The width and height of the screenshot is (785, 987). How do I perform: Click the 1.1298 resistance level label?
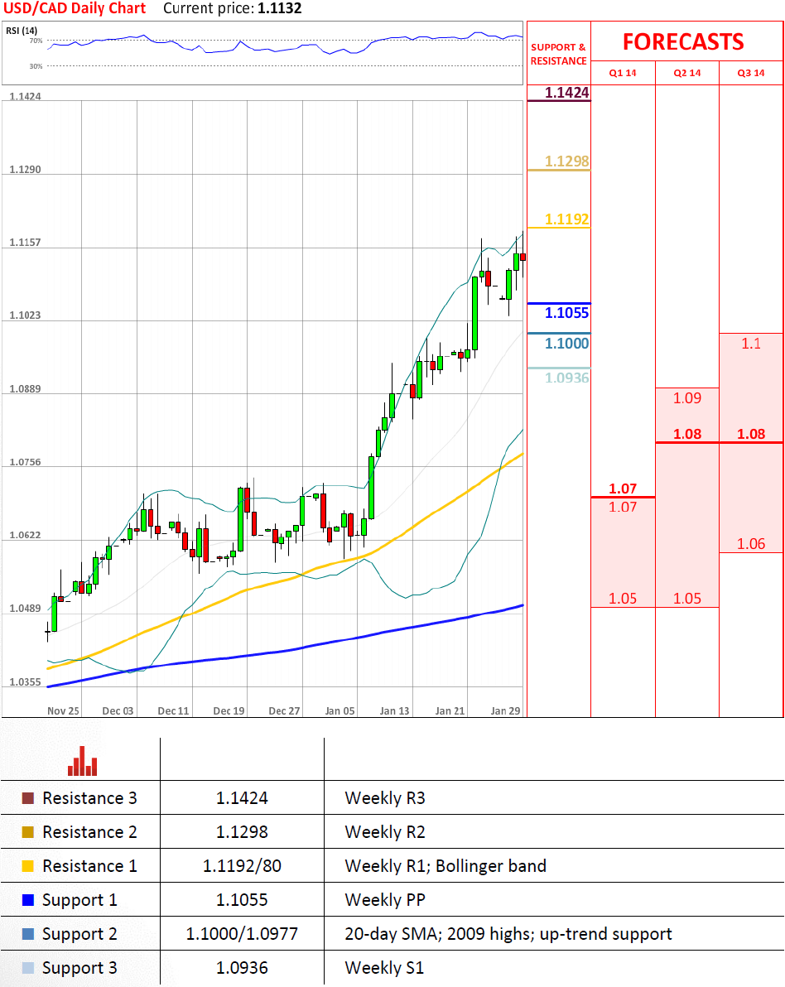coord(567,161)
